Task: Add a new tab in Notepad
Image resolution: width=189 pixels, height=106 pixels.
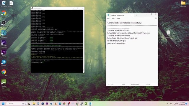Action: click(136, 15)
